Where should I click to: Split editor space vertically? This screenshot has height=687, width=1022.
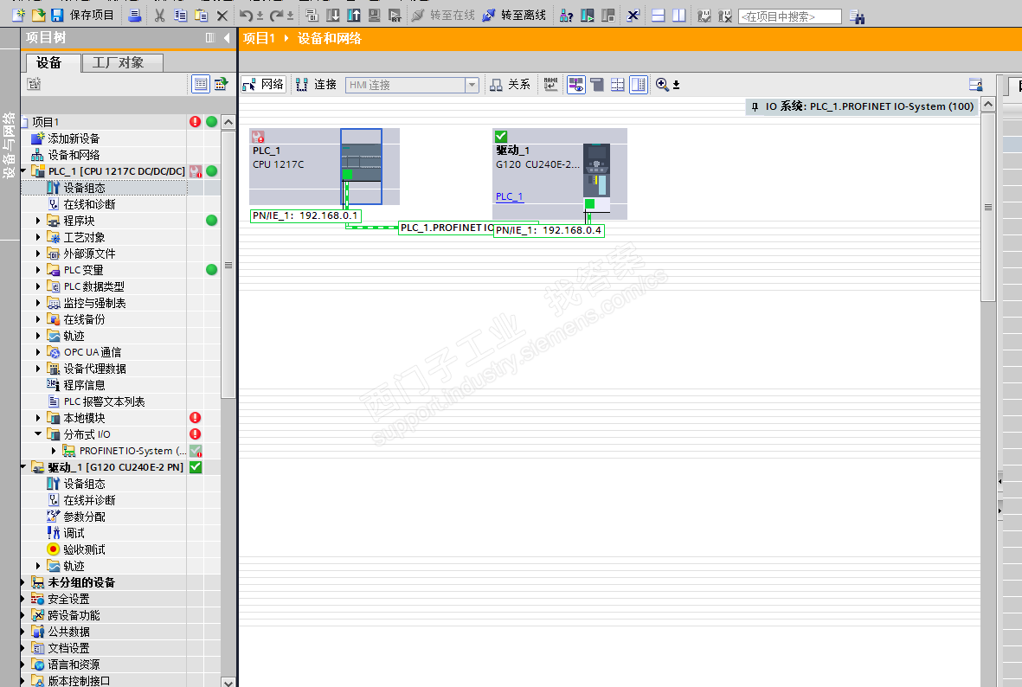pos(679,15)
